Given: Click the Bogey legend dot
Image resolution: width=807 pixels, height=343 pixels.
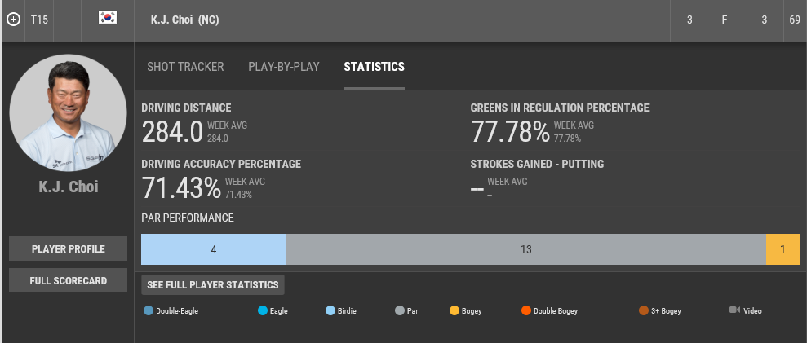Looking at the screenshot, I should [454, 310].
